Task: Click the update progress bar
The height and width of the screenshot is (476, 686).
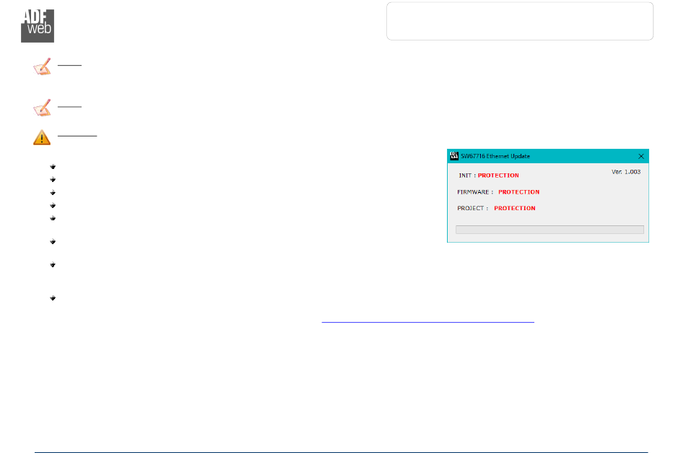Action: (550, 230)
